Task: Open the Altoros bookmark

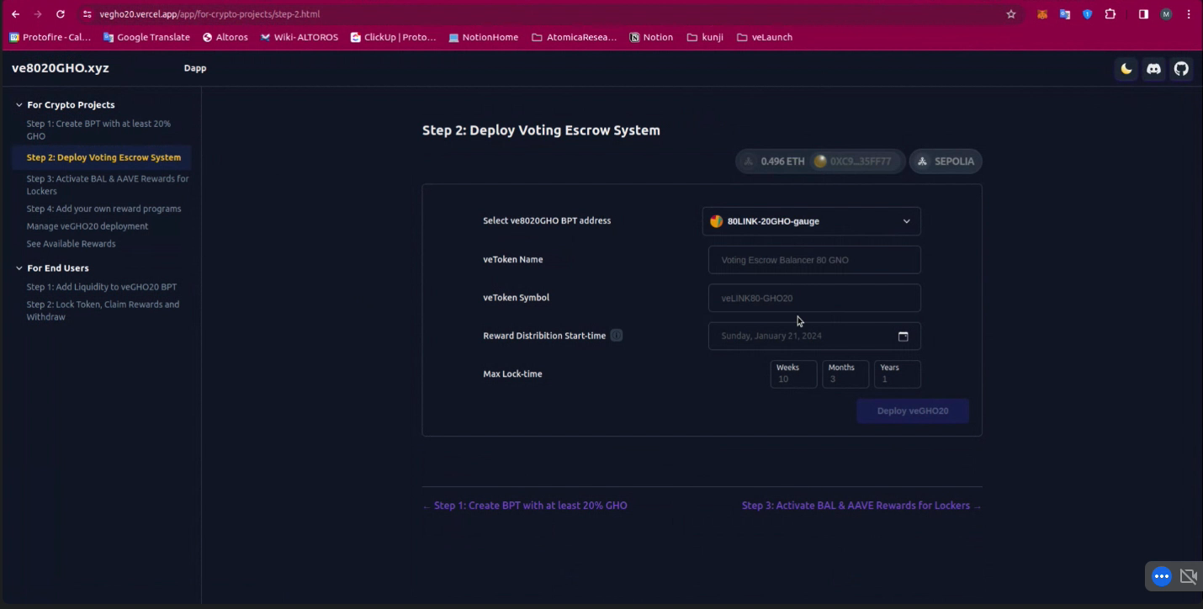Action: pos(225,37)
